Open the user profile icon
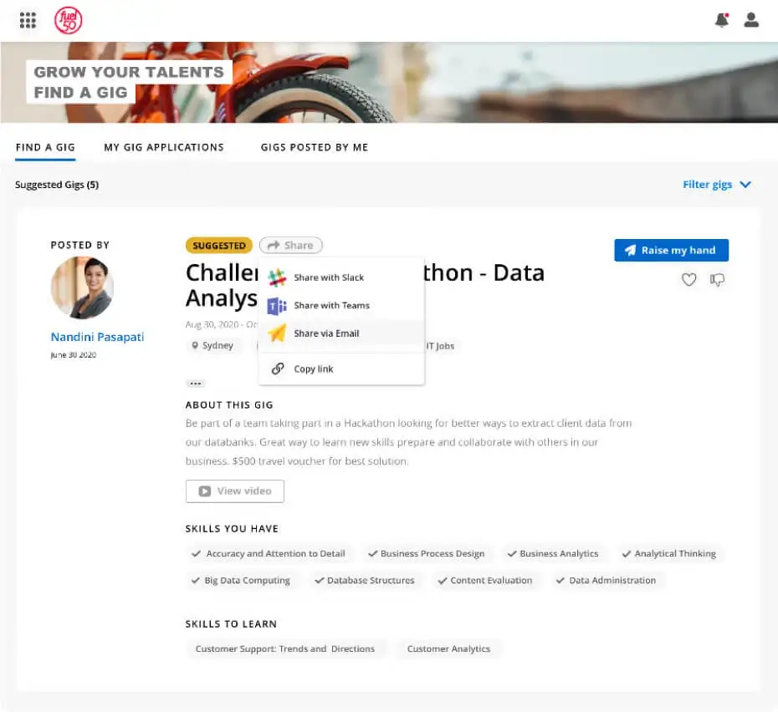Viewport: 778px width, 712px height. [751, 20]
